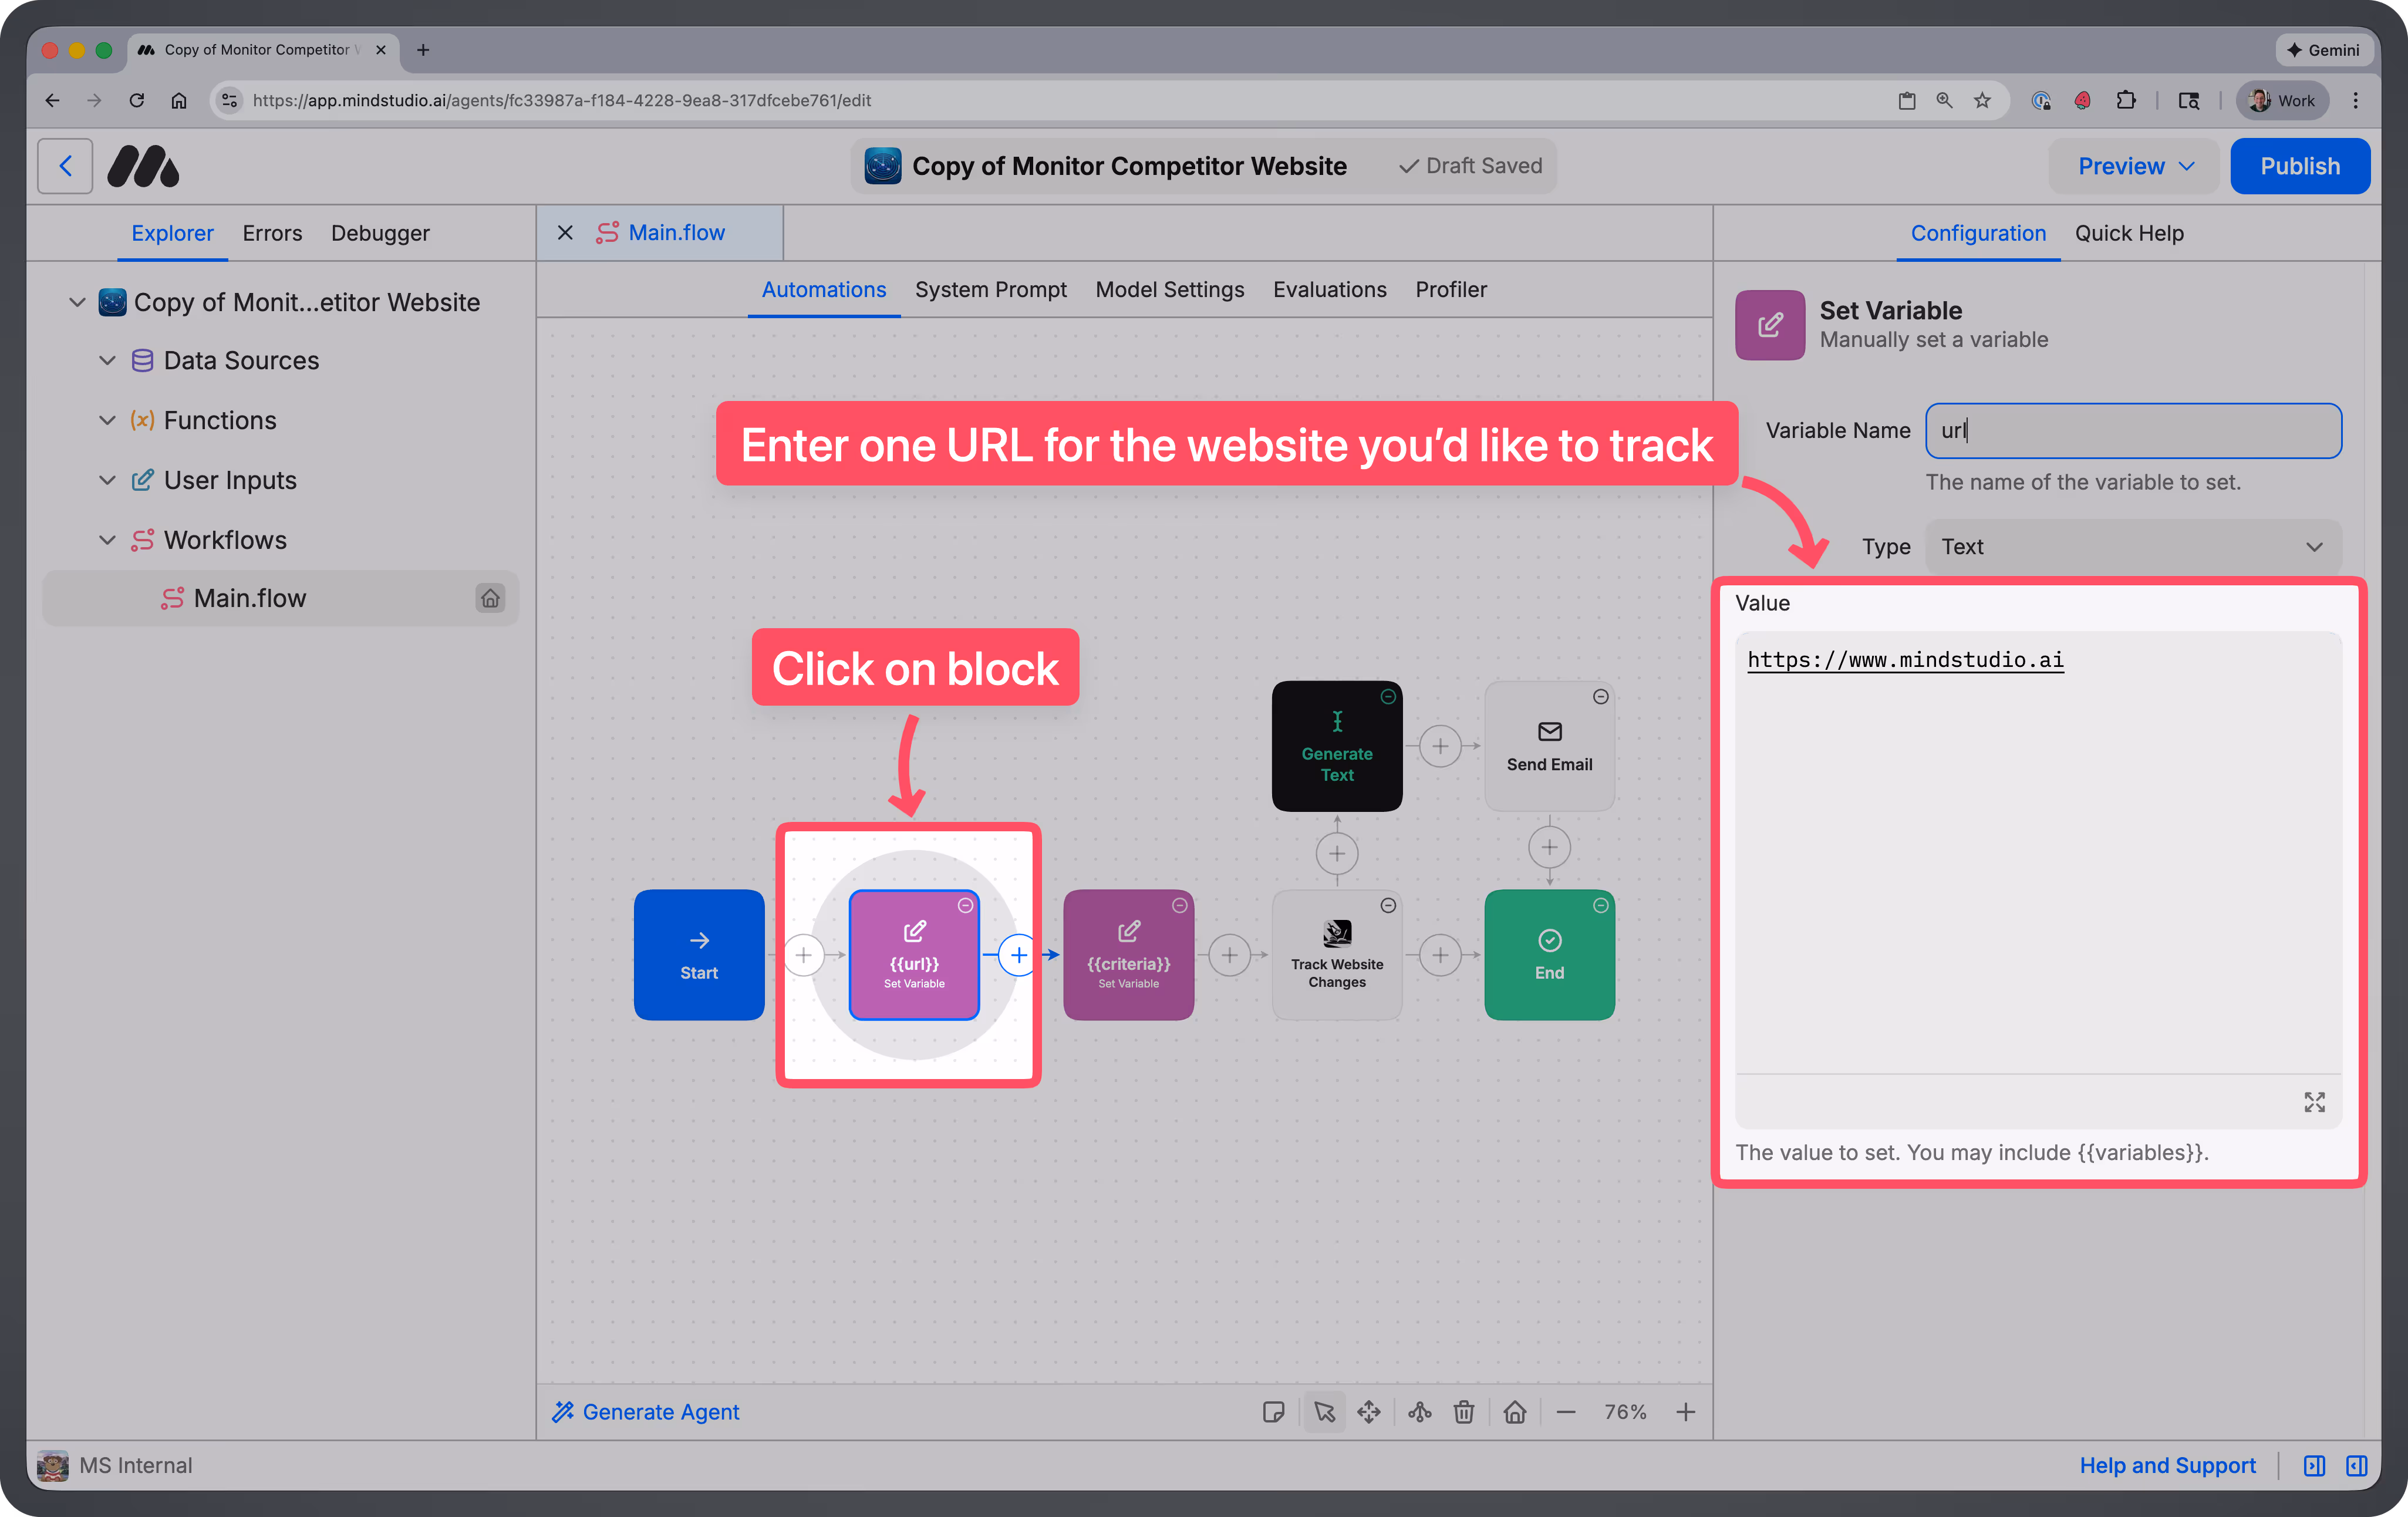Screen dimensions: 2408x1517
Task: Click the Publish button
Action: [x=2300, y=165]
